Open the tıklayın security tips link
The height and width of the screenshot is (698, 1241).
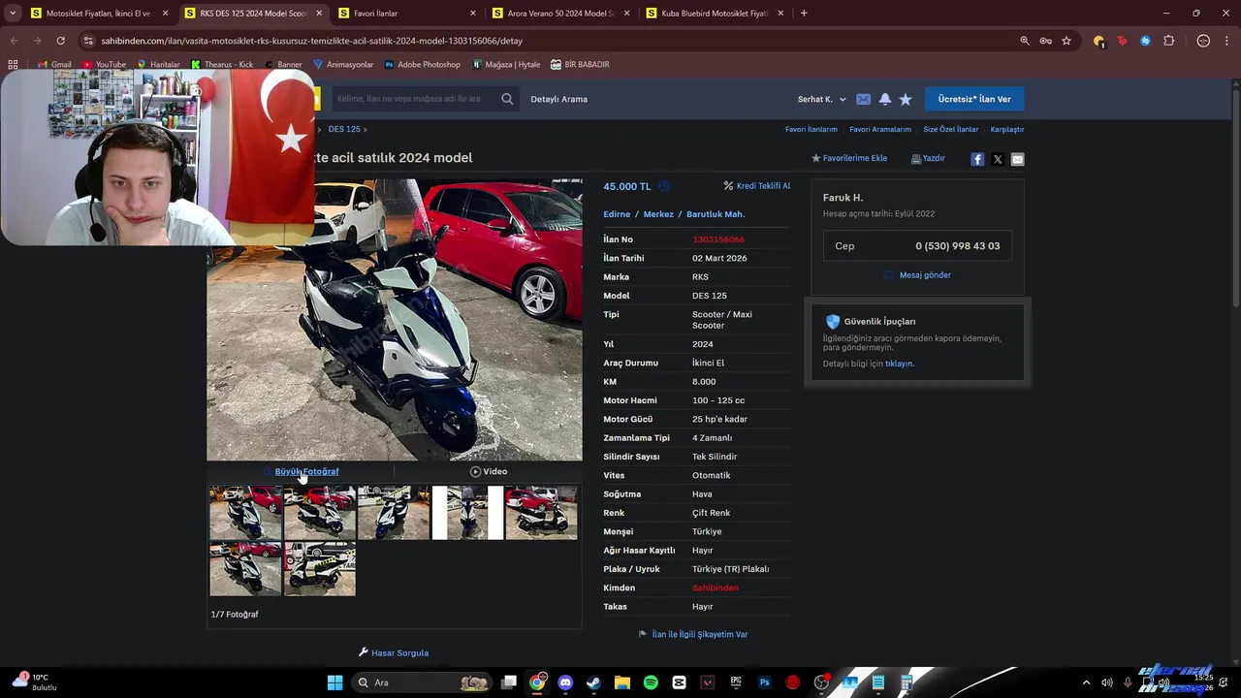coord(900,364)
